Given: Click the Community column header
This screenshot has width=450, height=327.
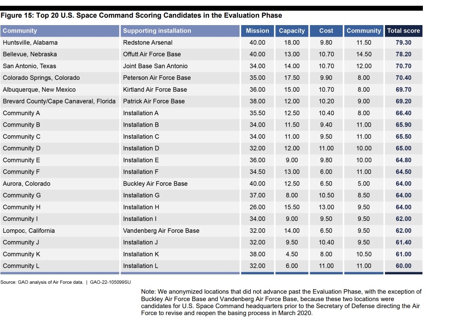Looking at the screenshot, I should pyautogui.click(x=20, y=31).
